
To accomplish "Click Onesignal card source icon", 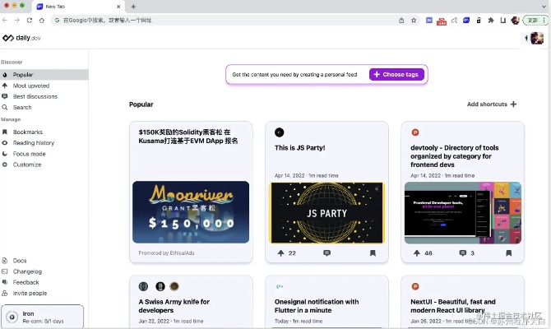I will [280, 286].
